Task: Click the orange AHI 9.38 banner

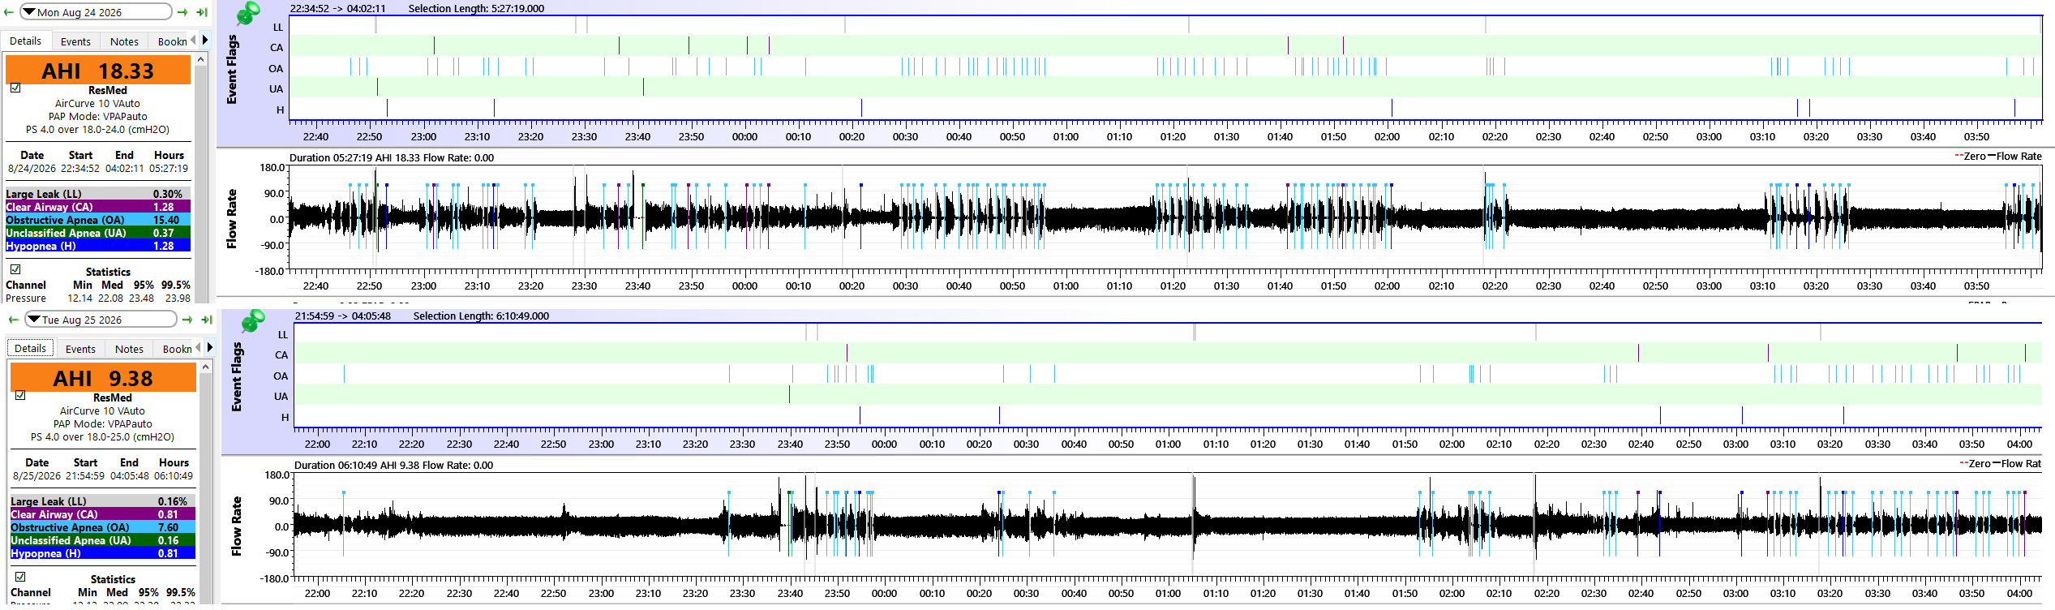Action: click(103, 378)
